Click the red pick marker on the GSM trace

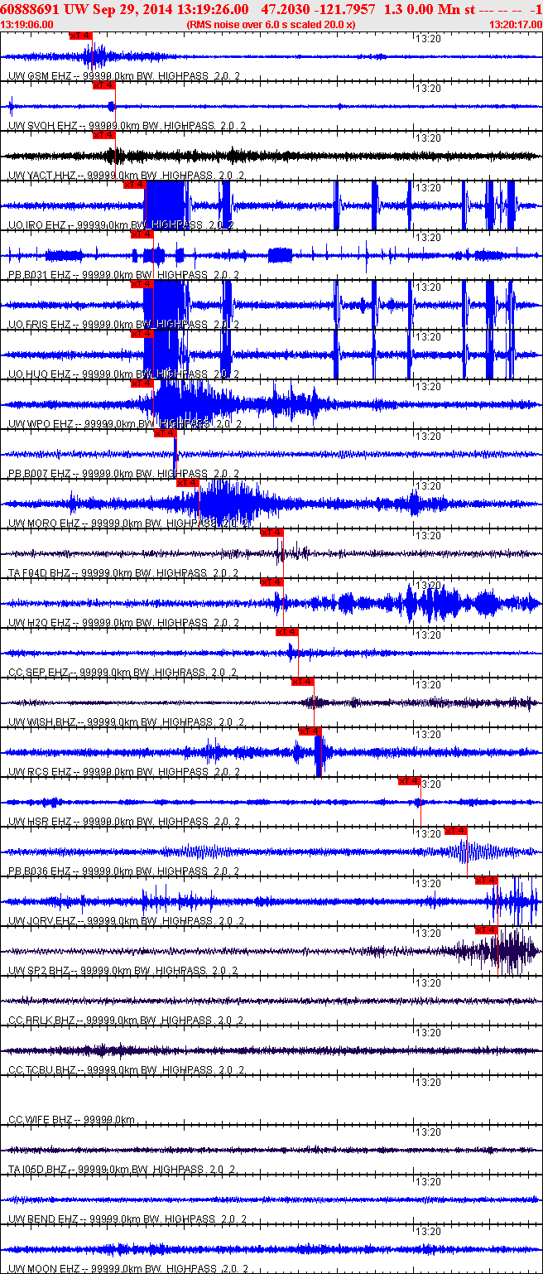tap(81, 36)
